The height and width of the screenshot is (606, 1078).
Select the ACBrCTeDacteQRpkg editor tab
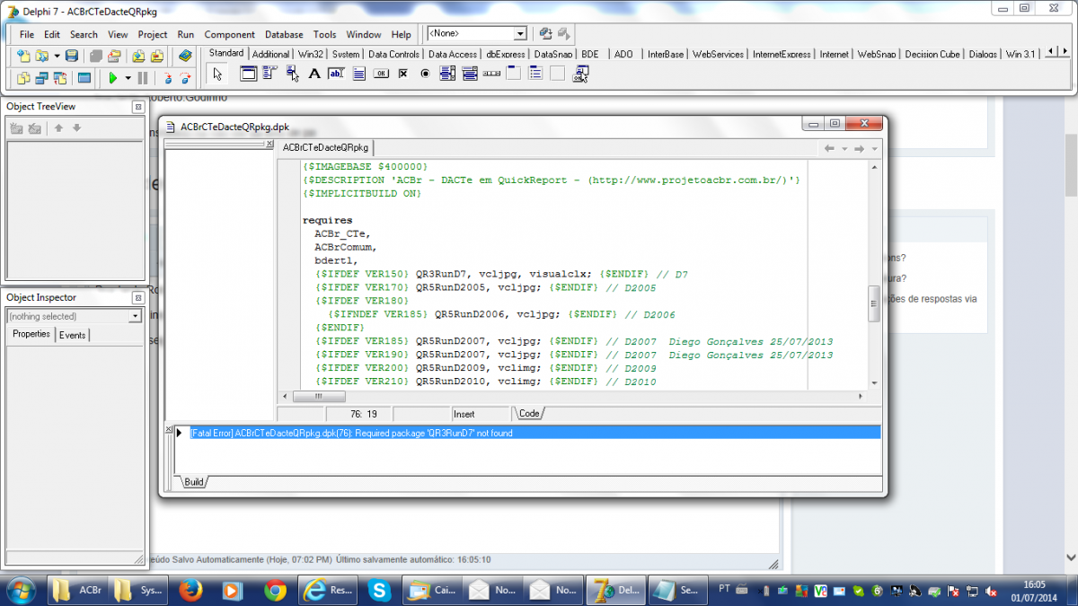(x=325, y=147)
